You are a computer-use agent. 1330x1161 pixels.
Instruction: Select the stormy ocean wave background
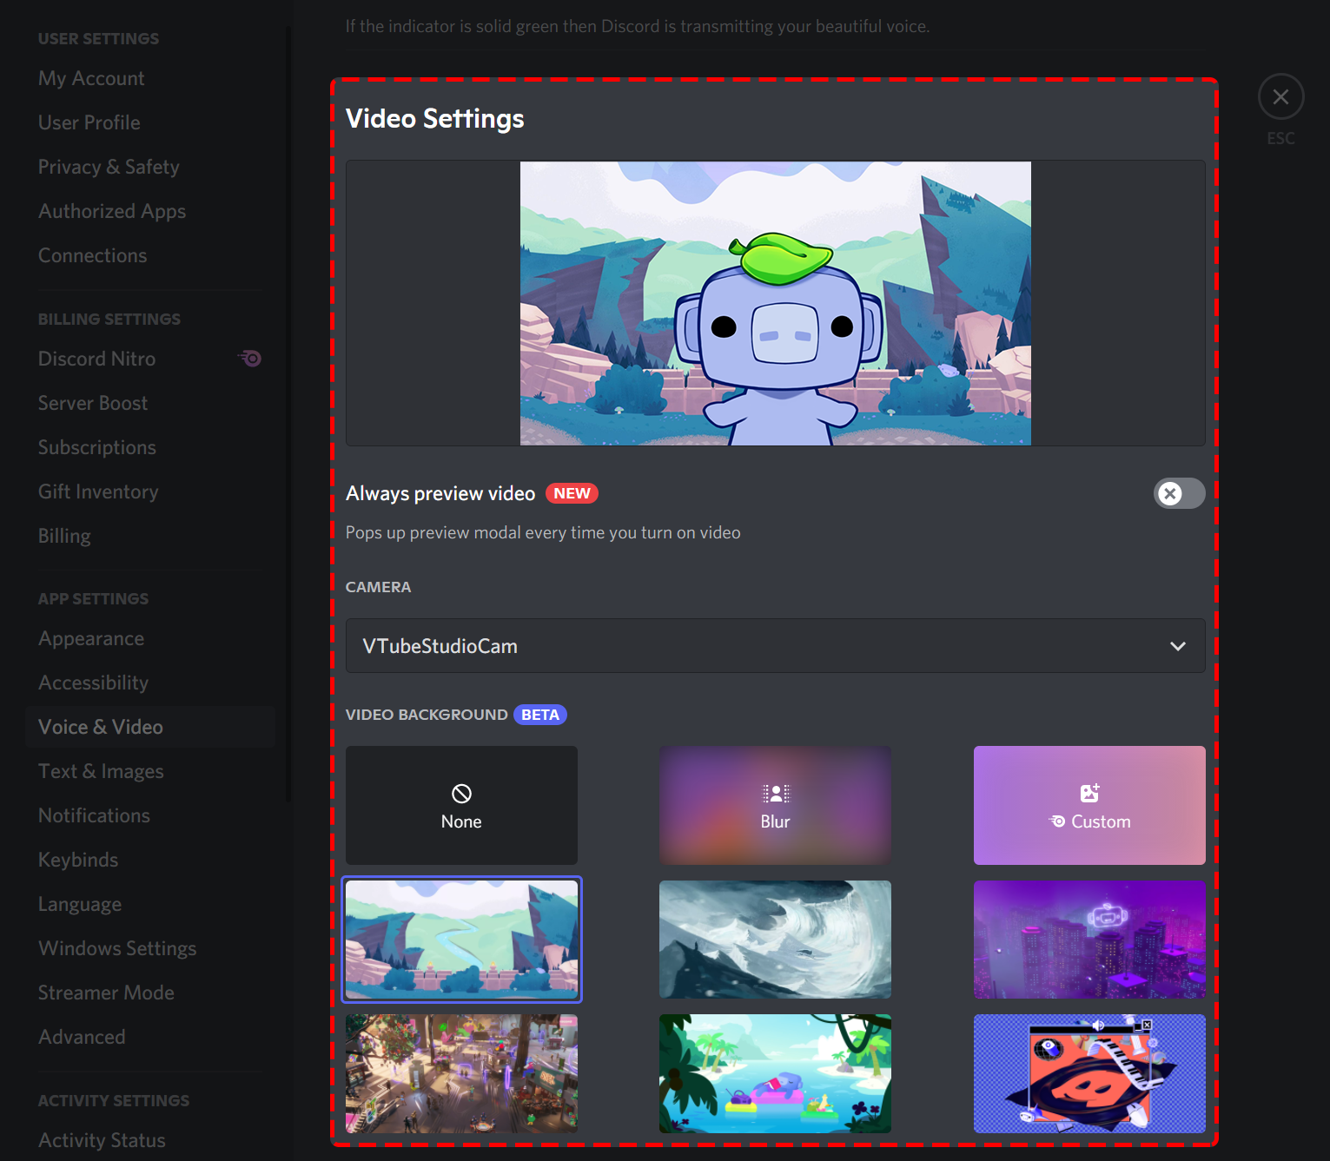click(x=775, y=939)
